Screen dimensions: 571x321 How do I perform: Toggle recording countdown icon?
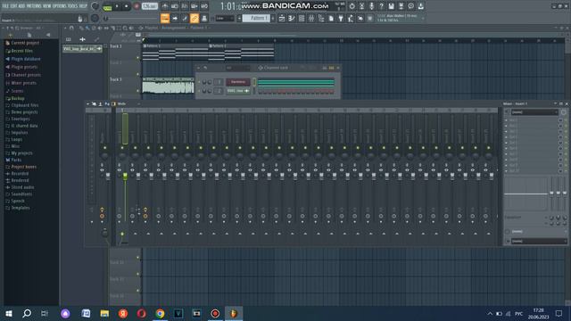point(185,6)
